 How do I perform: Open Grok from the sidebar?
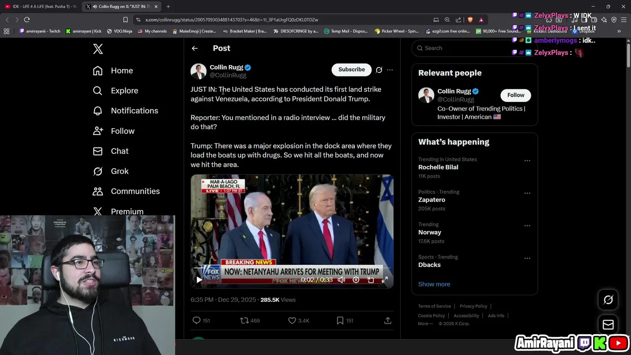(111, 171)
